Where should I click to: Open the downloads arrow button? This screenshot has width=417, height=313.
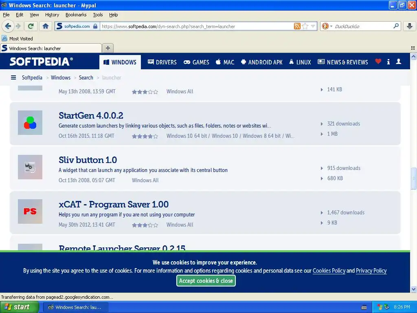coord(410,26)
